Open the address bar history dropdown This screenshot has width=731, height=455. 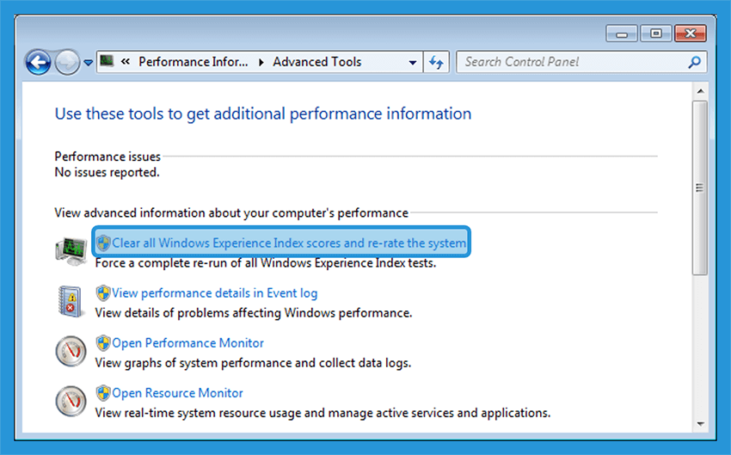coord(413,63)
